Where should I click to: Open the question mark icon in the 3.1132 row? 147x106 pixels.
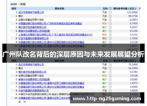110,35
